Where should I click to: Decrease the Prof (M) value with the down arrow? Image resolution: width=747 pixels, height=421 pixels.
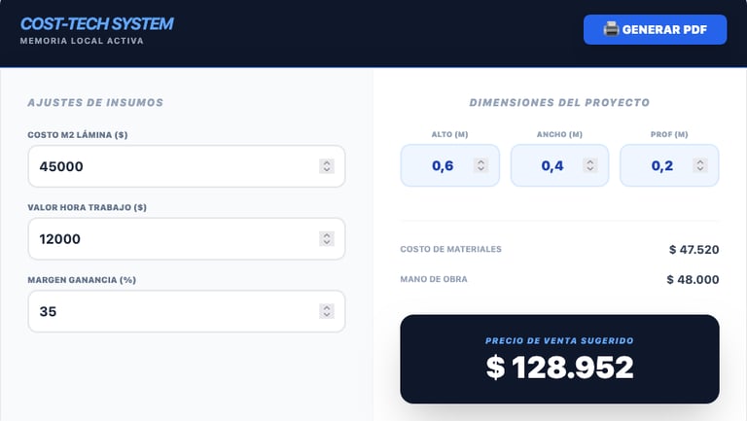pos(700,169)
